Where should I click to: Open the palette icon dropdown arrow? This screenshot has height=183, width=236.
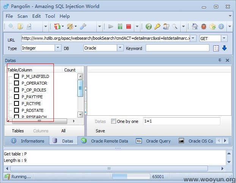pyautogui.click(x=76, y=26)
